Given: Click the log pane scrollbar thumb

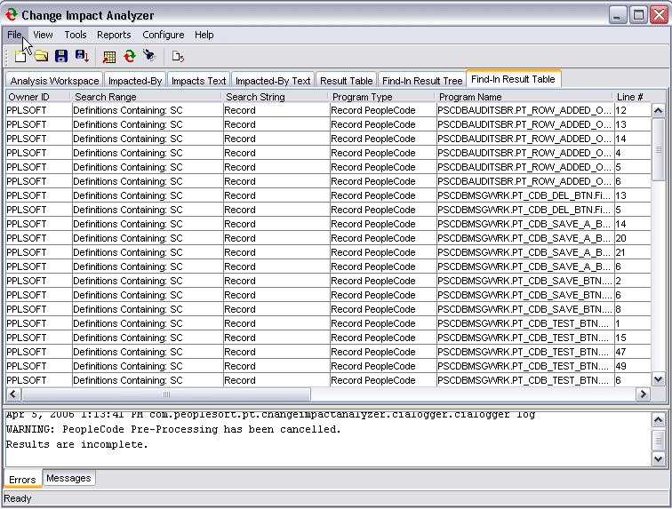Looking at the screenshot, I should pyautogui.click(x=659, y=441).
